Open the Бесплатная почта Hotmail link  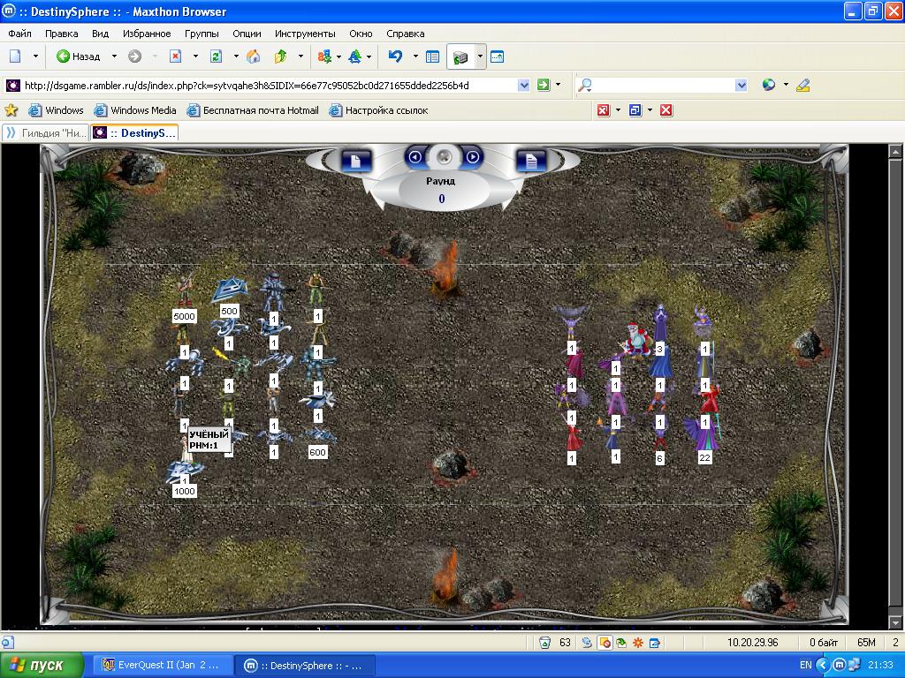255,110
